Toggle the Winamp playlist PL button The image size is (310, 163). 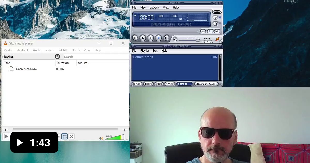[210, 31]
